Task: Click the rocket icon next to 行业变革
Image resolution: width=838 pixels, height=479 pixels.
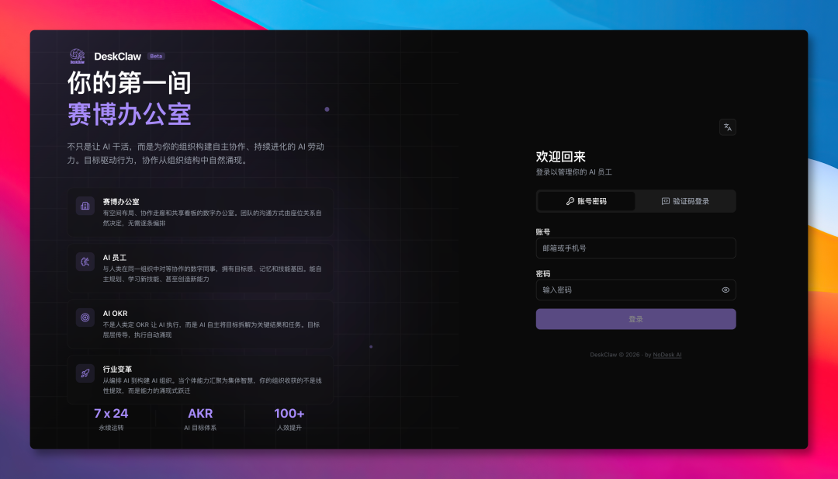Action: [x=85, y=372]
